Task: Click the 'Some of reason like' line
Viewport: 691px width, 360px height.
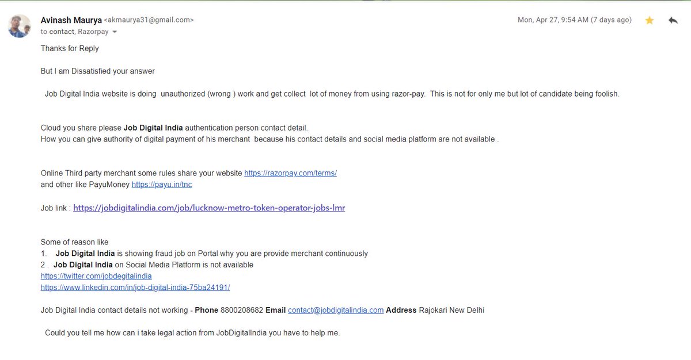Action: click(x=74, y=242)
